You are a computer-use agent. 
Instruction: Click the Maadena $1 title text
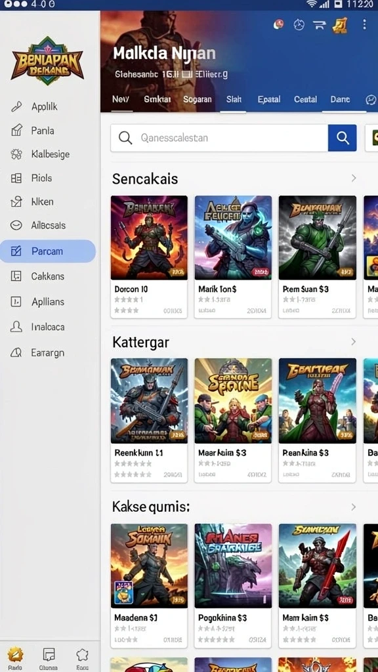coord(136,618)
